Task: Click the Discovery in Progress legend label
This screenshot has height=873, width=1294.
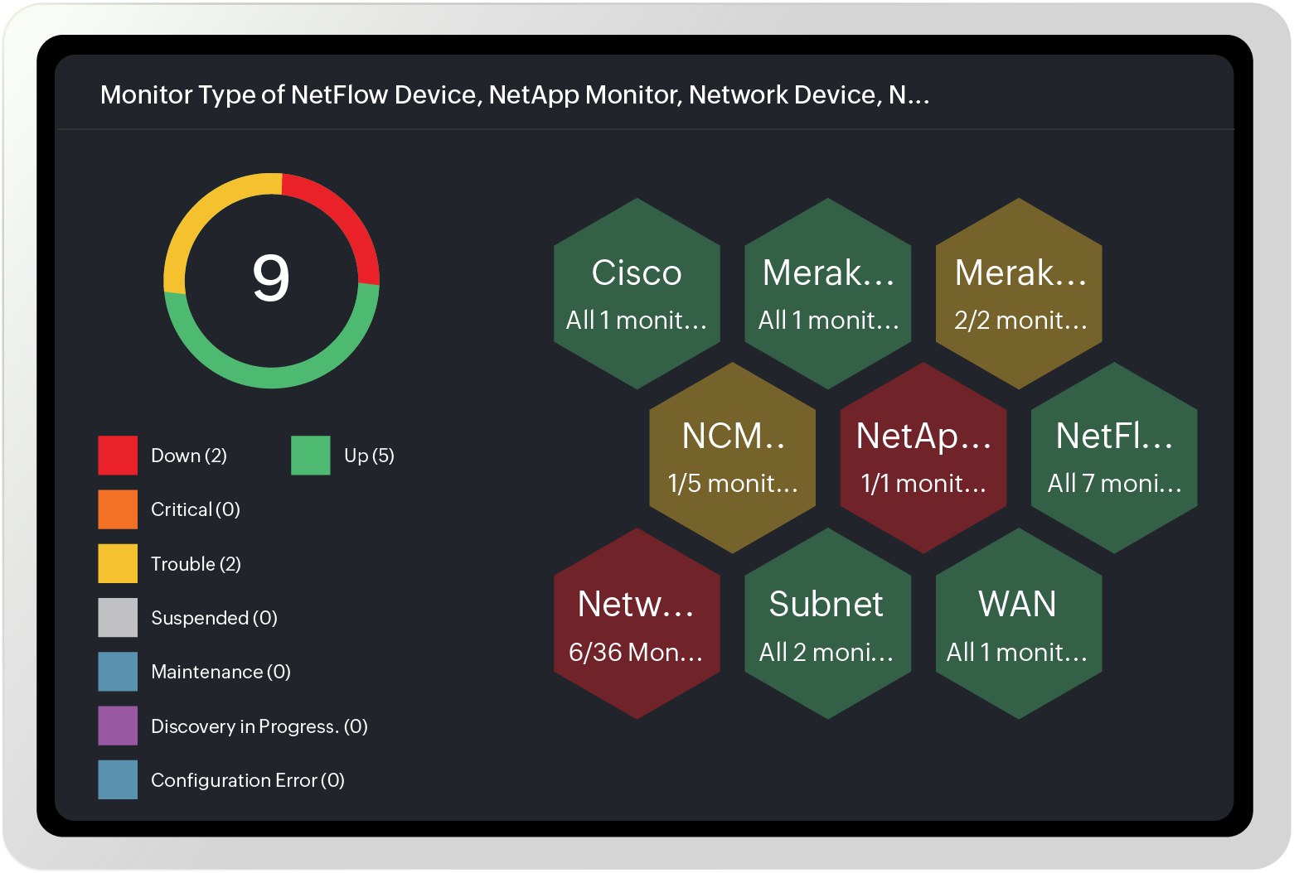Action: click(259, 726)
